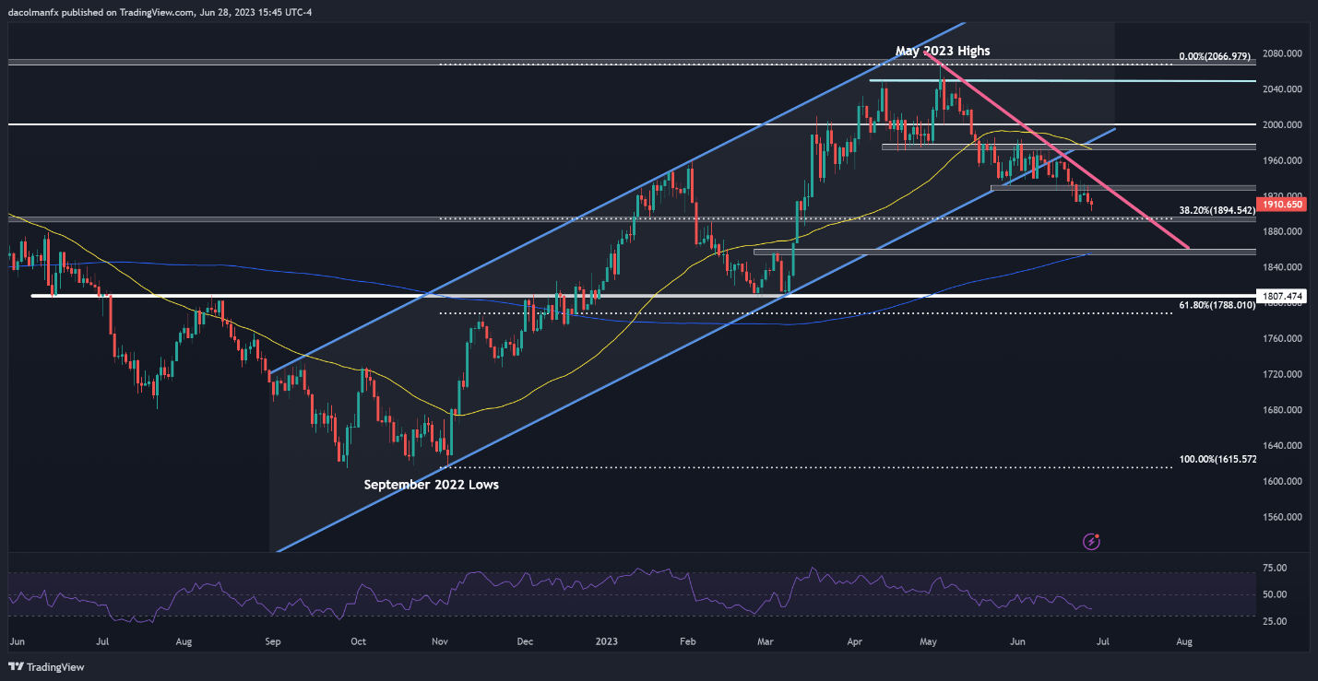Screen dimensions: 1318x681
Task: Click the 1720.000 price axis label
Action: click(x=1282, y=374)
